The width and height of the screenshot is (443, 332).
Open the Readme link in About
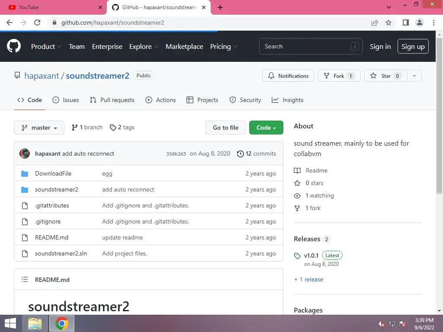coord(311,170)
